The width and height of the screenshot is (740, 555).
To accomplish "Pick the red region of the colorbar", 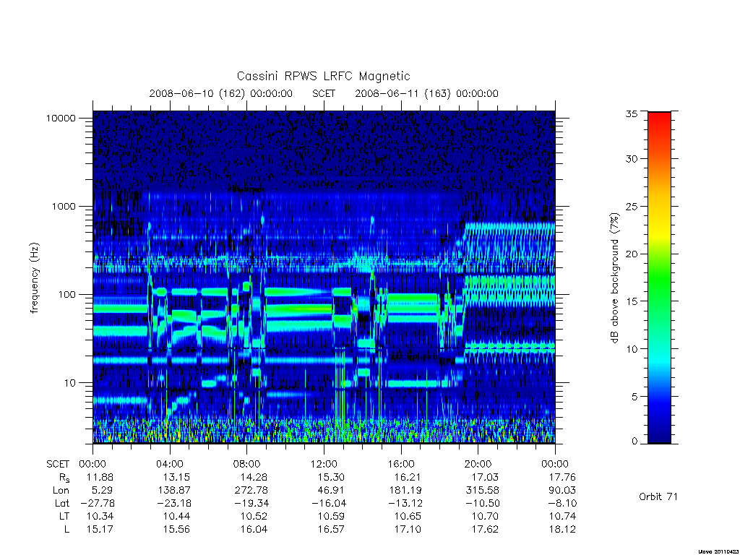I will point(659,124).
